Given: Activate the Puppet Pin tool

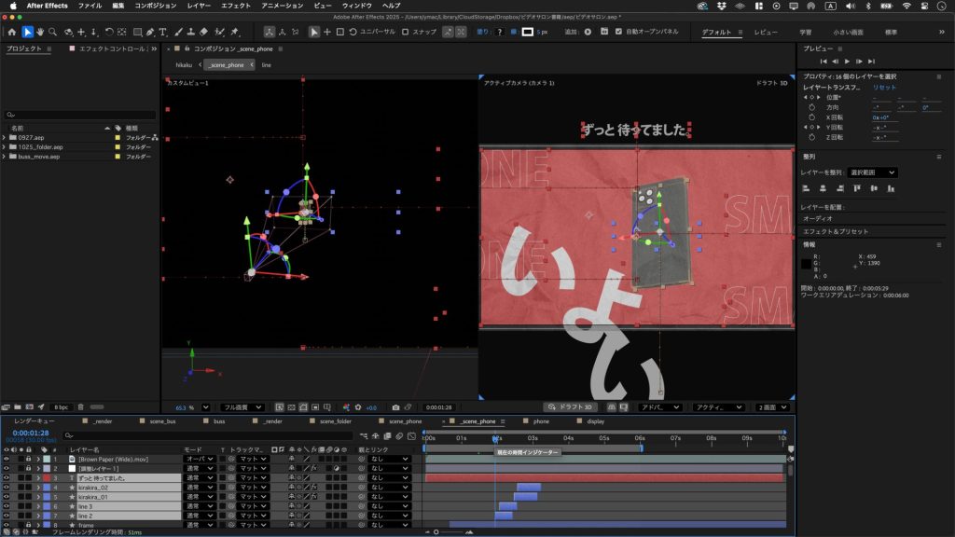Looking at the screenshot, I should (233, 32).
